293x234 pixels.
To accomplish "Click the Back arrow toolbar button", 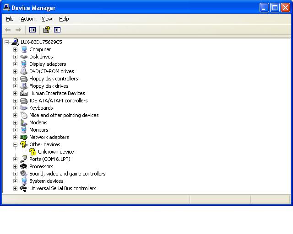I will [8, 30].
